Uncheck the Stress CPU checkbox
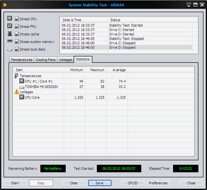Screen dimensions: 207x190 coord(17,19)
